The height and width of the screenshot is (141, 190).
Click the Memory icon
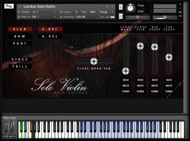tap(61, 17)
